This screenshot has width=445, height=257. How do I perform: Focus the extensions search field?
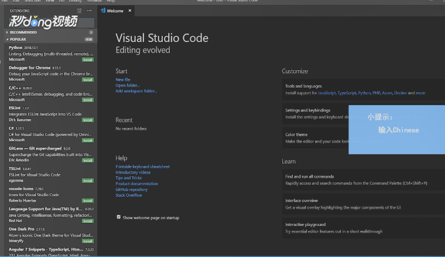[51, 23]
